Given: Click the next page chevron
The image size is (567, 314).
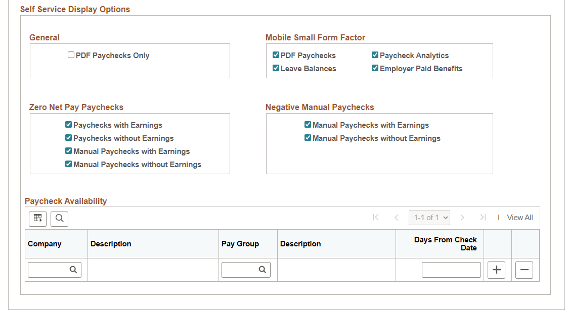Looking at the screenshot, I should pyautogui.click(x=462, y=217).
